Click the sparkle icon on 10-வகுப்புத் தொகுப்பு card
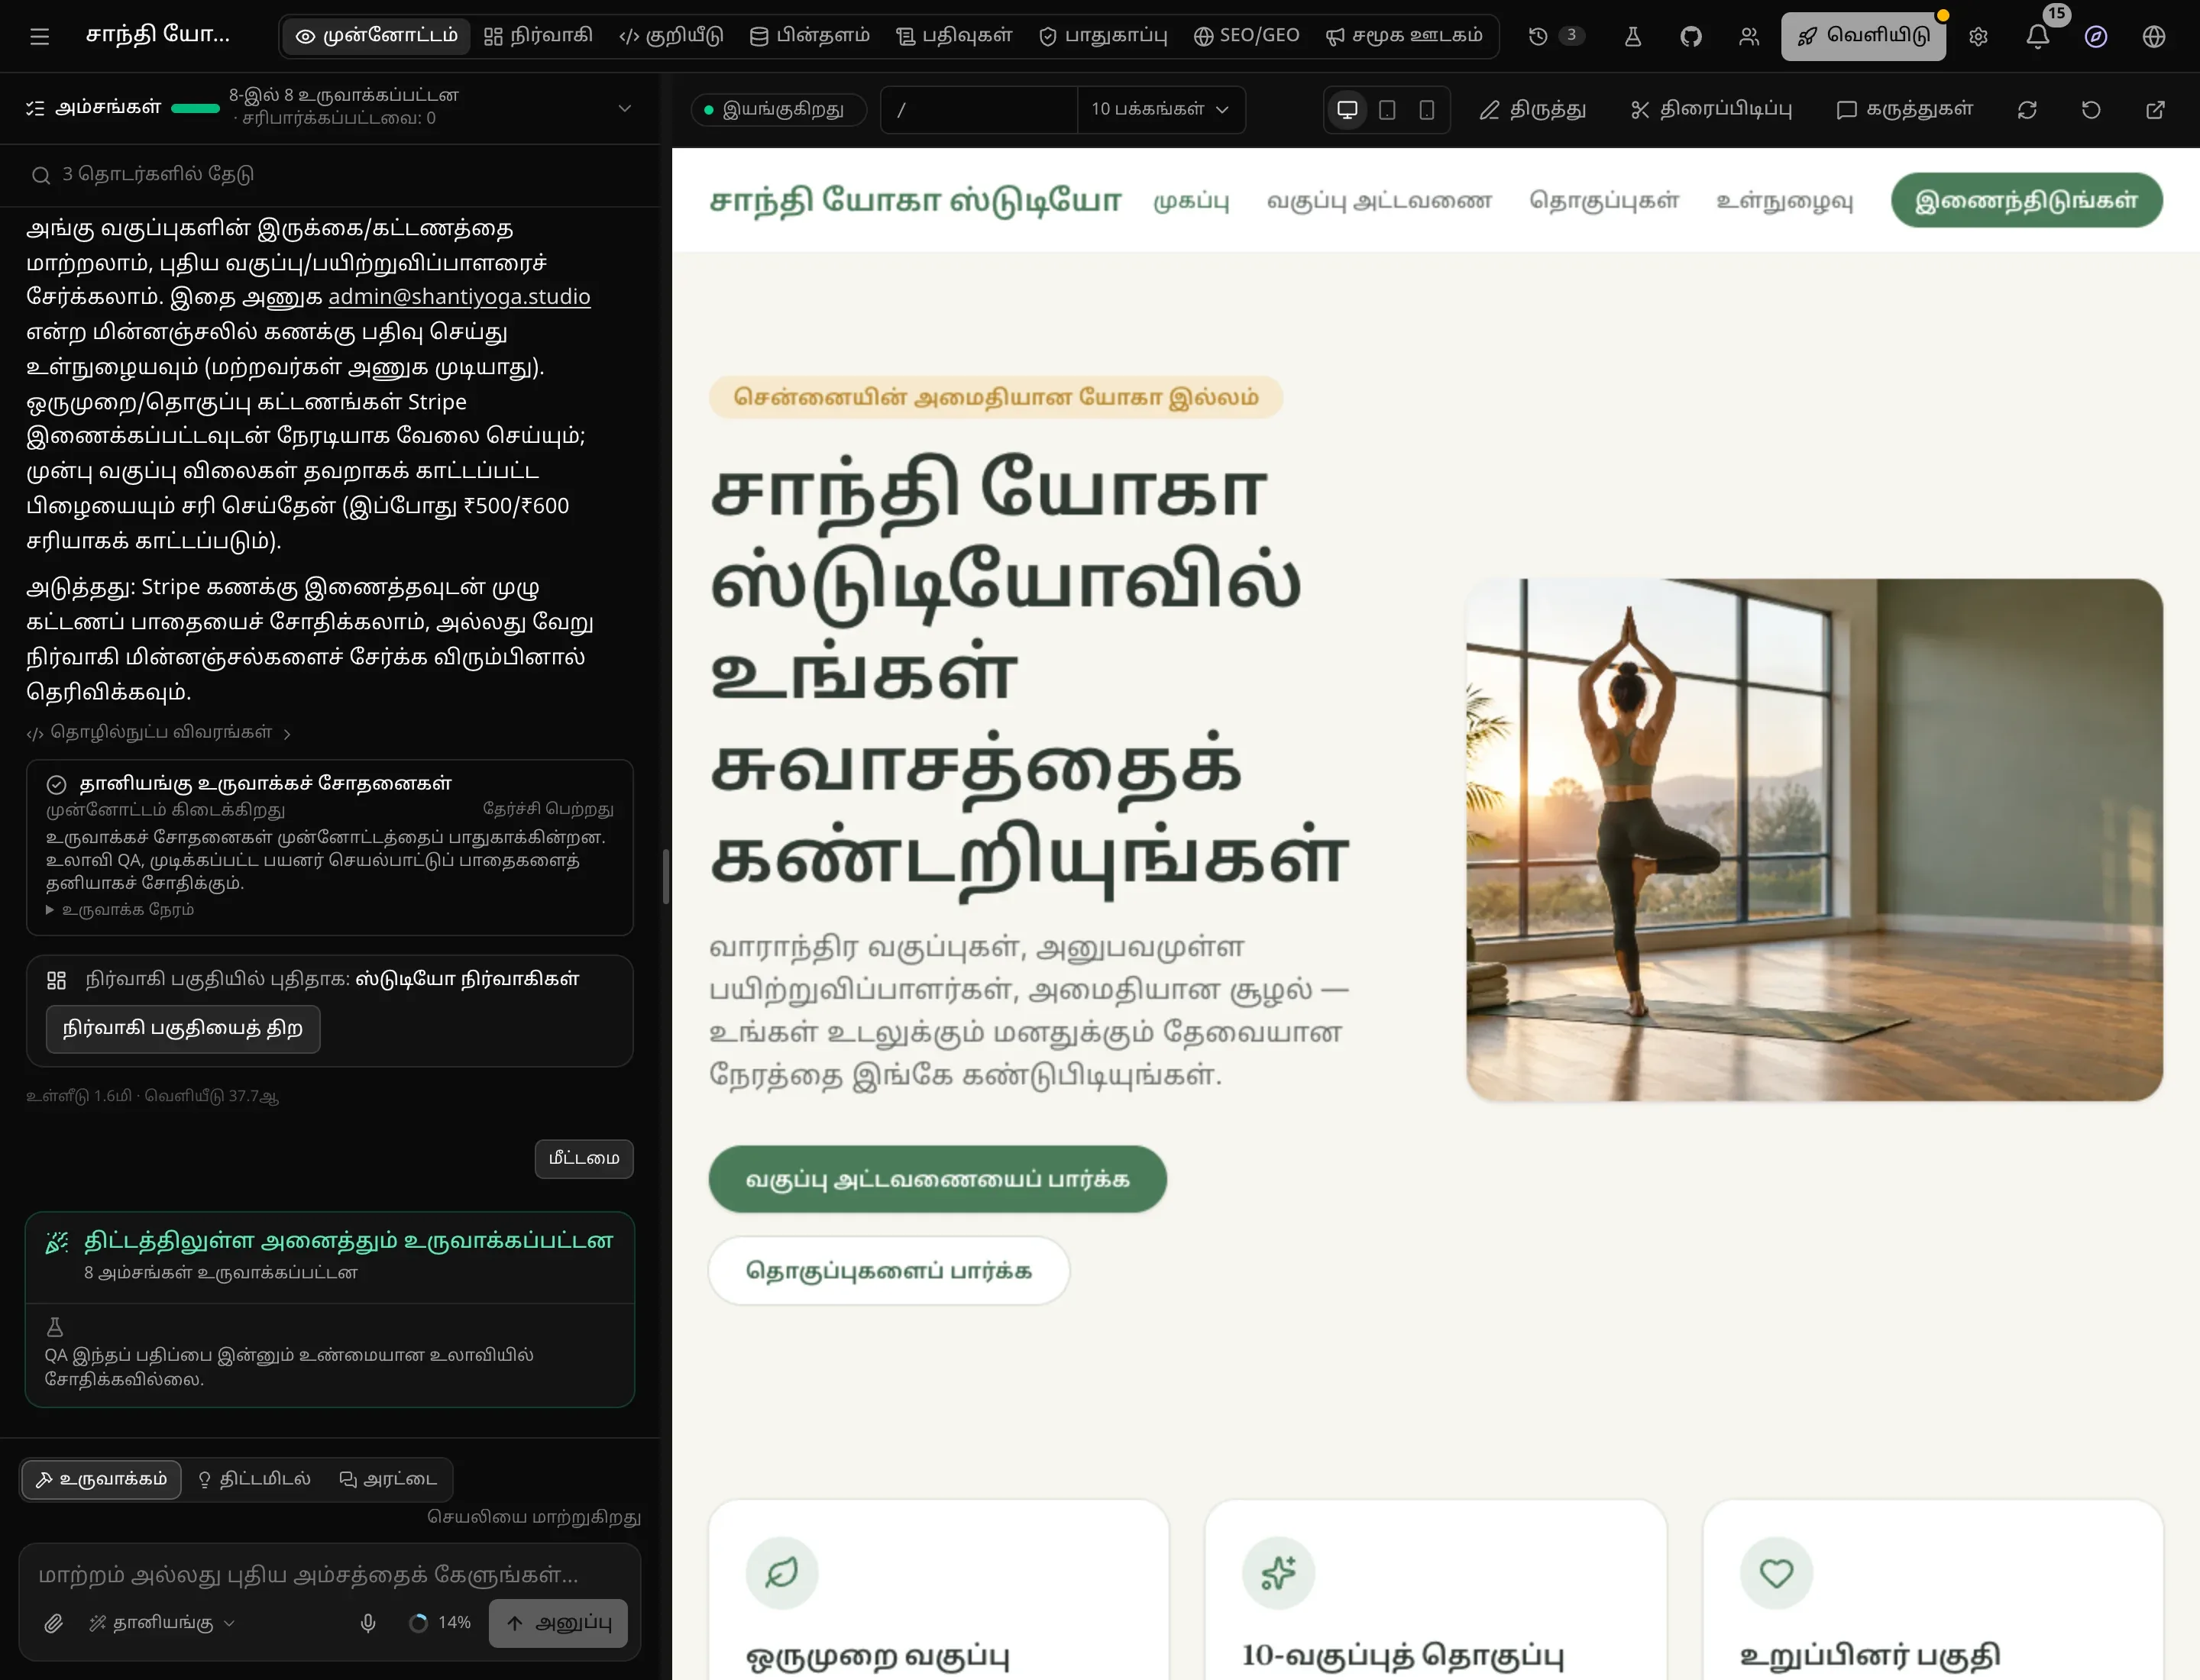 pos(1279,1572)
